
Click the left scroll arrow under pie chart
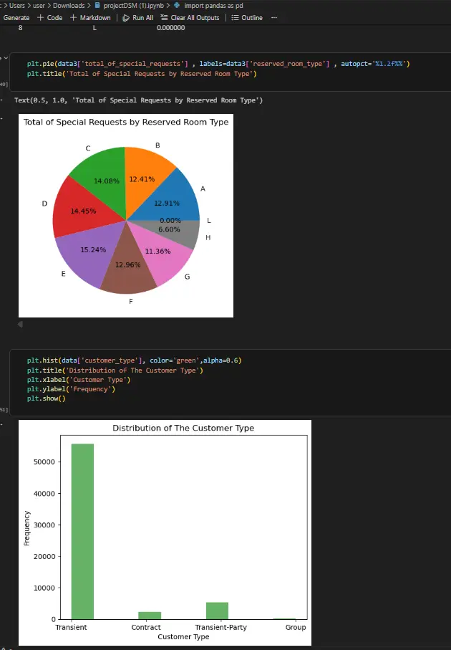coord(20,324)
